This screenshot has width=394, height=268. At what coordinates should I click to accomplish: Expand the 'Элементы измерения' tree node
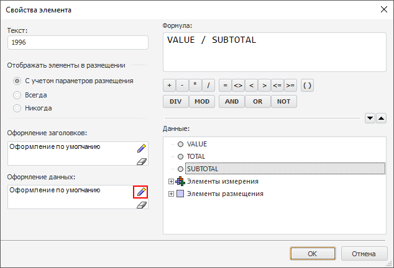click(172, 181)
